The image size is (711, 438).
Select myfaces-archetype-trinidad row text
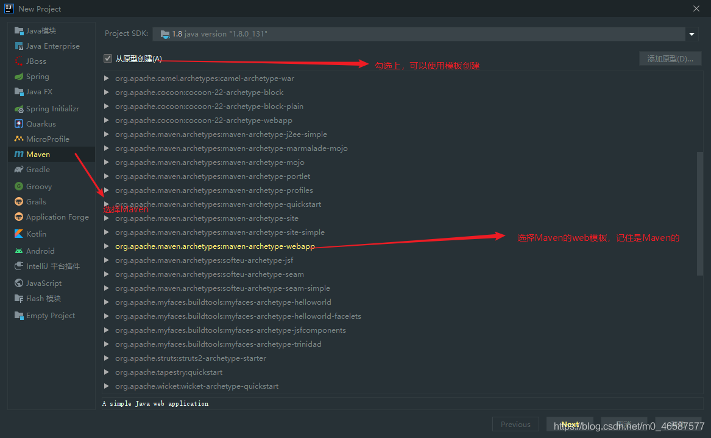click(x=218, y=344)
